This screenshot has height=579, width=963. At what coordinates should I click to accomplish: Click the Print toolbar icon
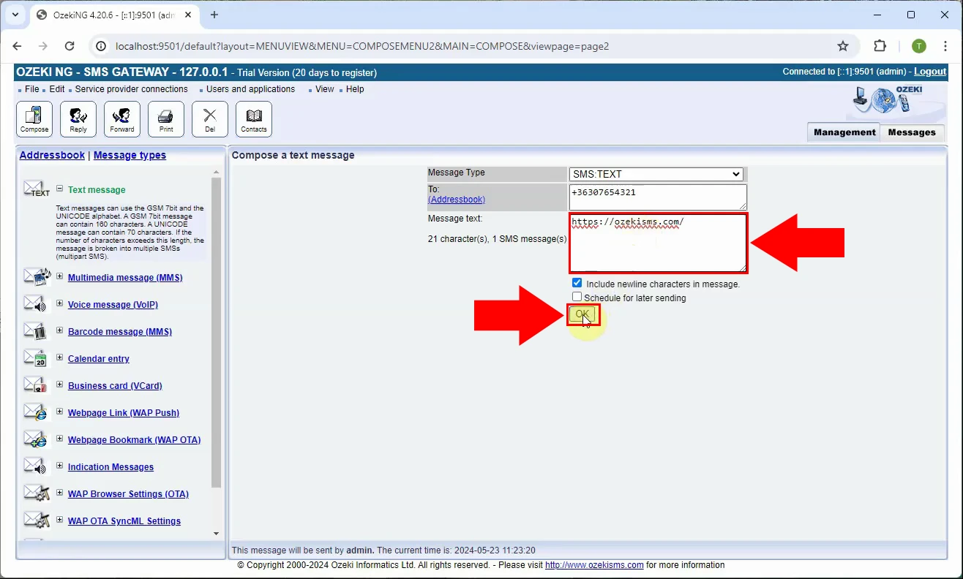pos(166,119)
